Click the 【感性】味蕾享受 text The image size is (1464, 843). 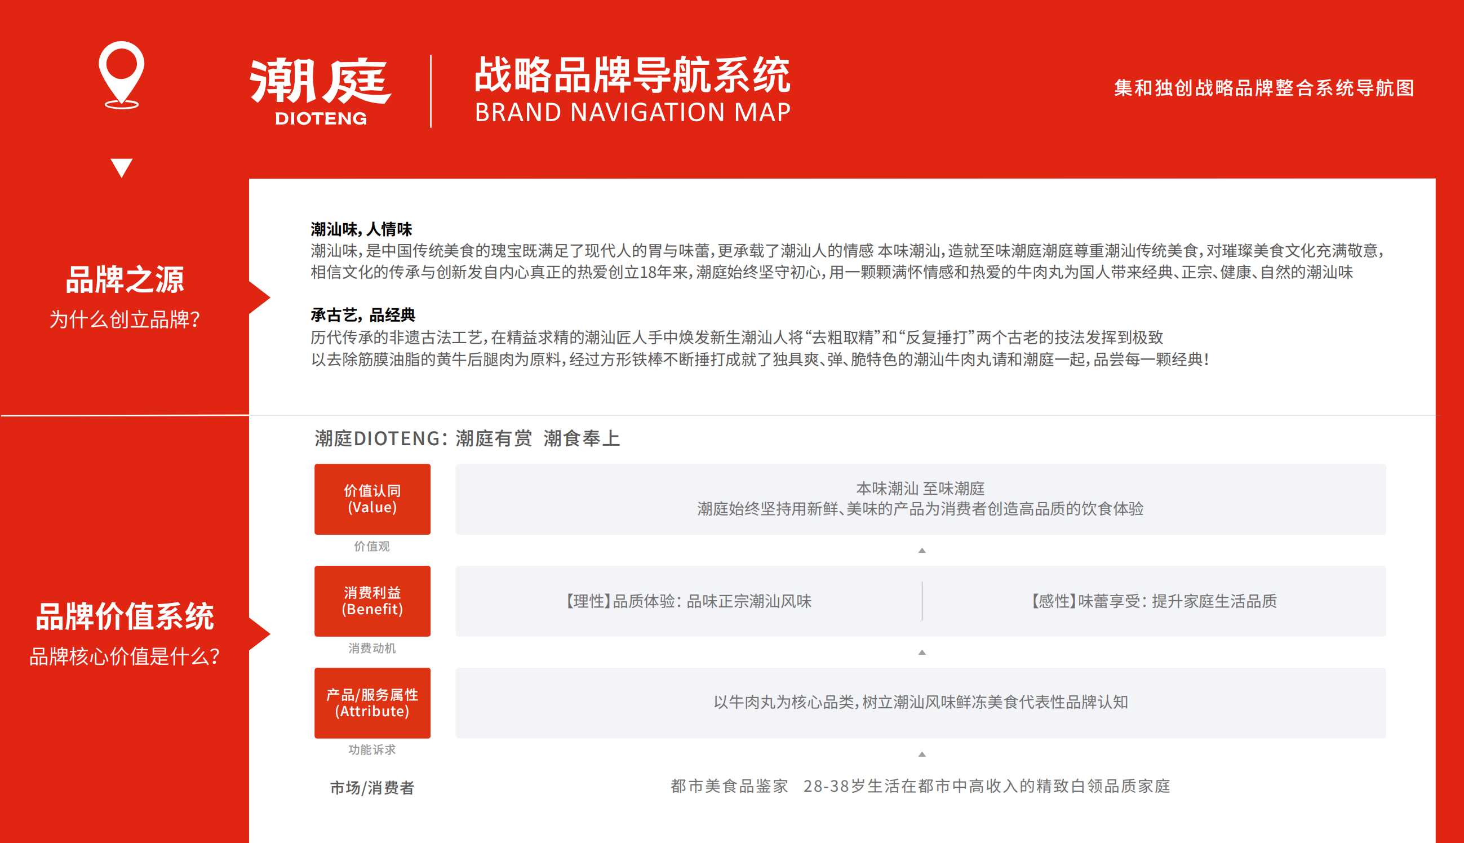tap(1154, 601)
